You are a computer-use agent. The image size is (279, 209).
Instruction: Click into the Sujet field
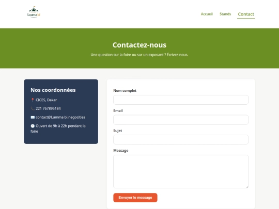point(181,139)
